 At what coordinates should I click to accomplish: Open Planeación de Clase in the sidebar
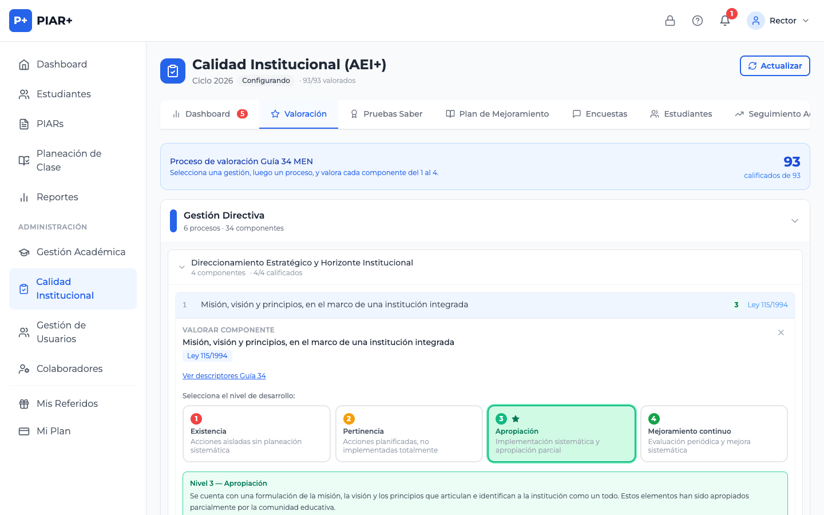(x=73, y=160)
